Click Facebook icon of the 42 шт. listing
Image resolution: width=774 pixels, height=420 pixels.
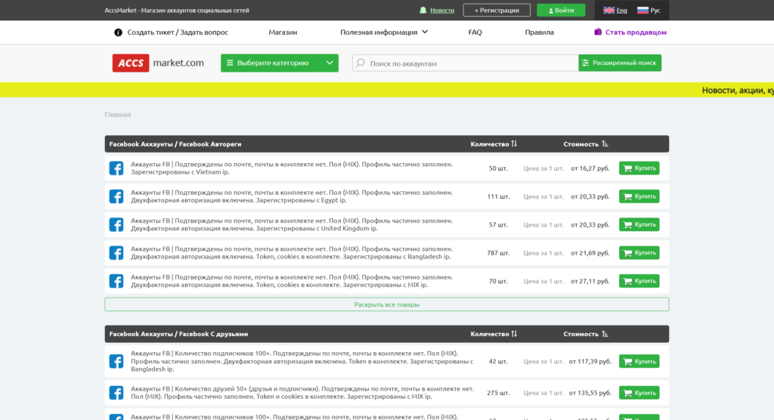click(116, 361)
